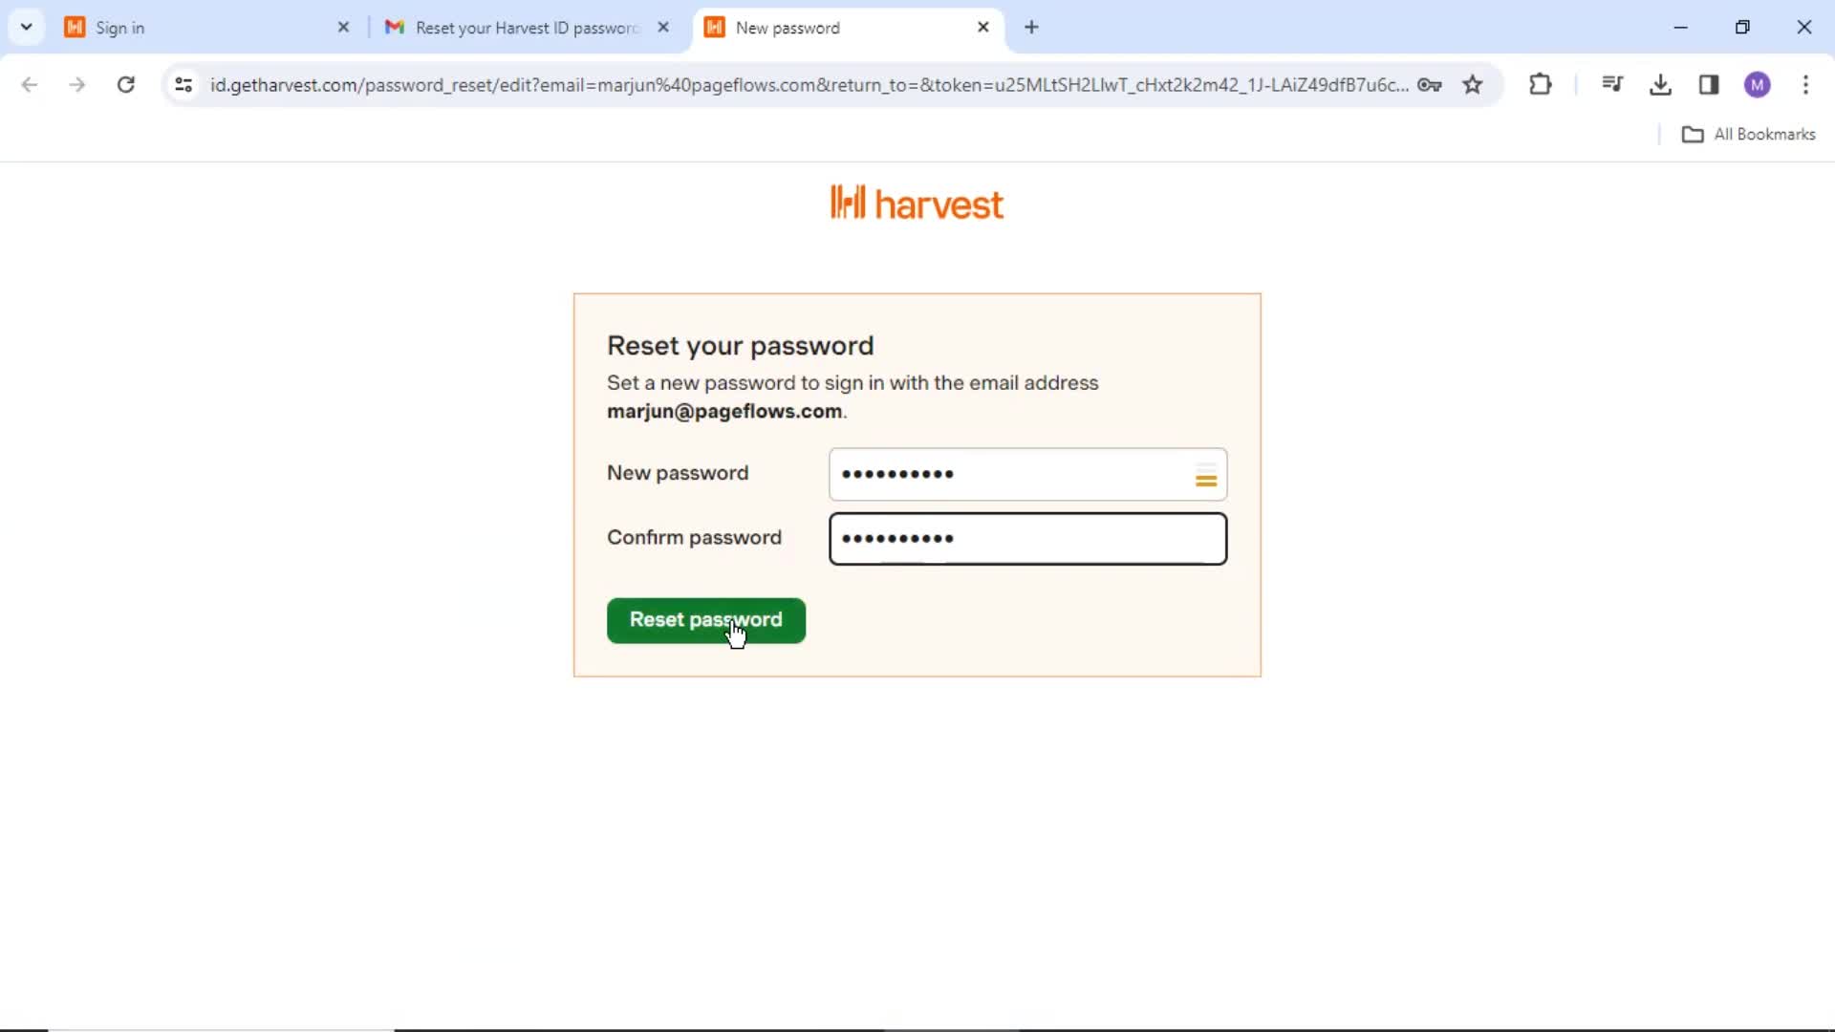Screen dimensions: 1835x1032
Task: Click the marjun@pageflows.com email link
Action: (x=724, y=411)
